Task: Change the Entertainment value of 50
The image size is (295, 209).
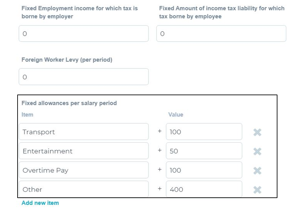Action: tap(204, 151)
